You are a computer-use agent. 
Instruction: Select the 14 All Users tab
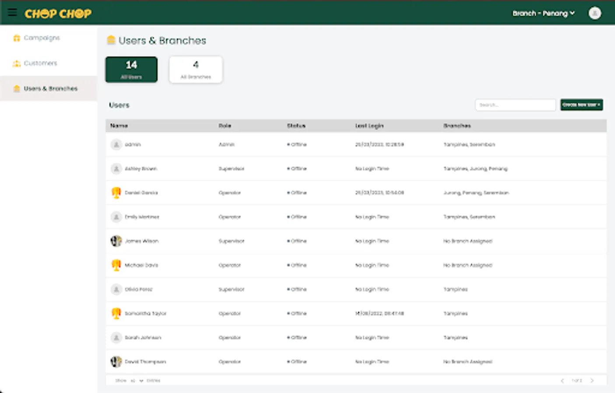coord(131,69)
